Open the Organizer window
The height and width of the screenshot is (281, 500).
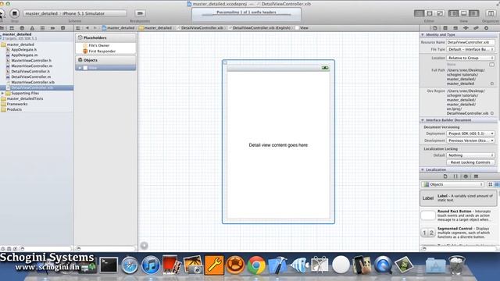point(491,13)
